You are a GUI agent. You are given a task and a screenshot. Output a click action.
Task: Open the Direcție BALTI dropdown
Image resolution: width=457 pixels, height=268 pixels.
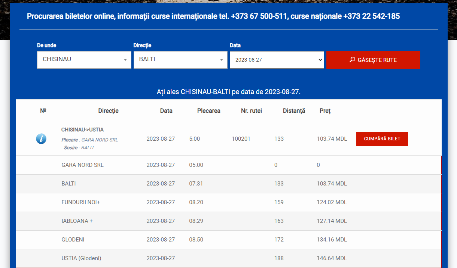tap(180, 60)
